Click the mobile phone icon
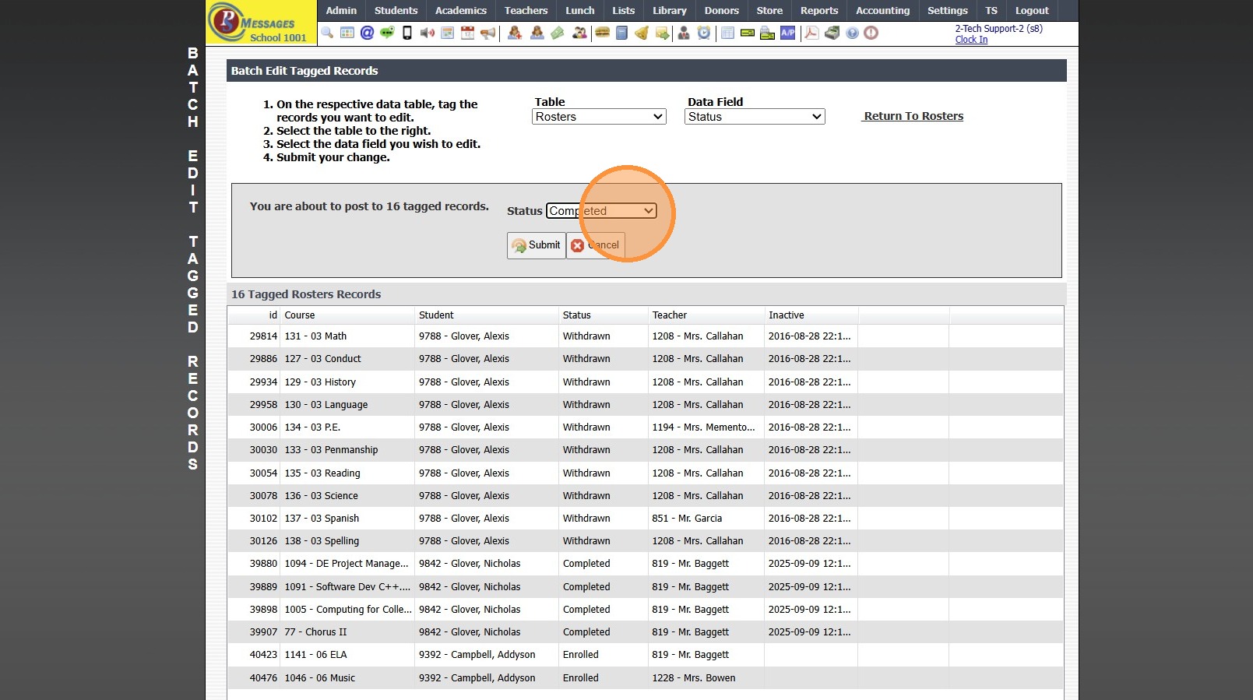 click(x=407, y=33)
